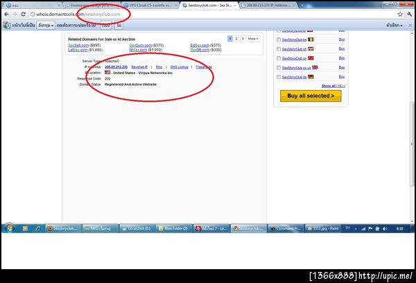Click the 'No' button in translate bar

click(x=119, y=26)
